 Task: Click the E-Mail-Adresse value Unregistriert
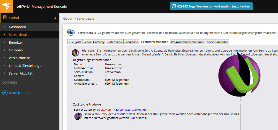coord(114,68)
